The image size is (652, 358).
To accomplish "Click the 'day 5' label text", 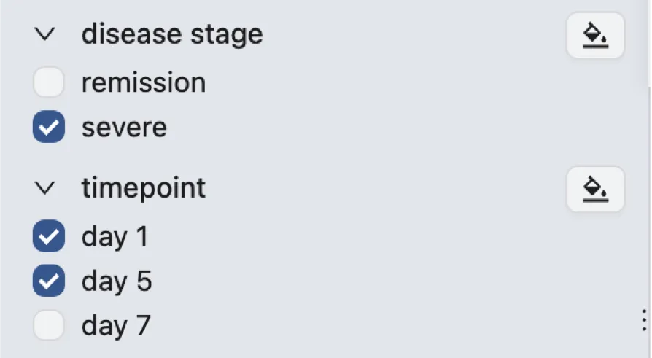I will point(117,281).
